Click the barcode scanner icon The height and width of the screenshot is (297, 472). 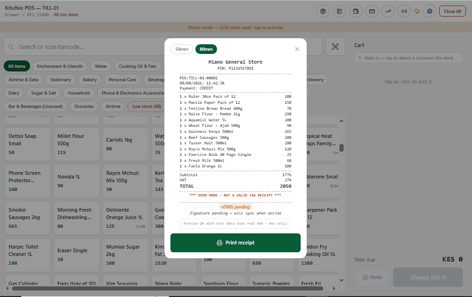(335, 47)
